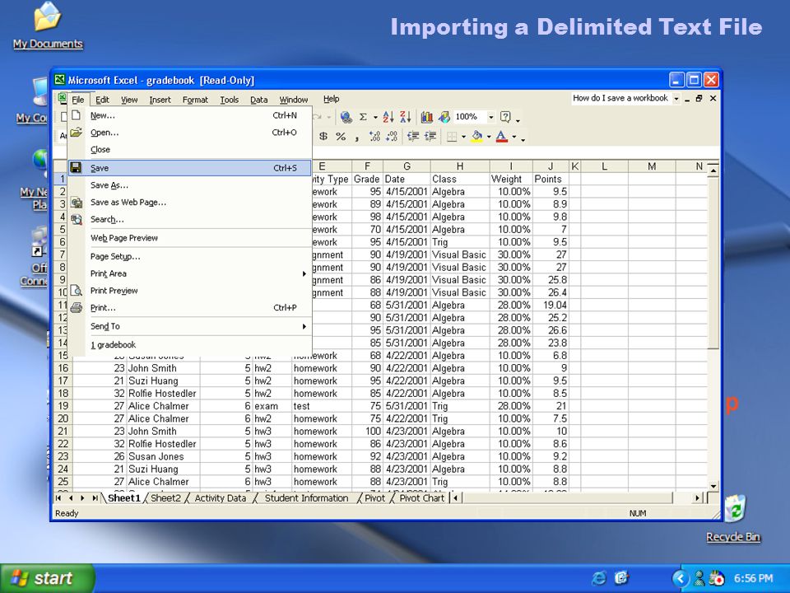The image size is (790, 593).
Task: Switch to the Activity Data tab
Action: coord(221,498)
